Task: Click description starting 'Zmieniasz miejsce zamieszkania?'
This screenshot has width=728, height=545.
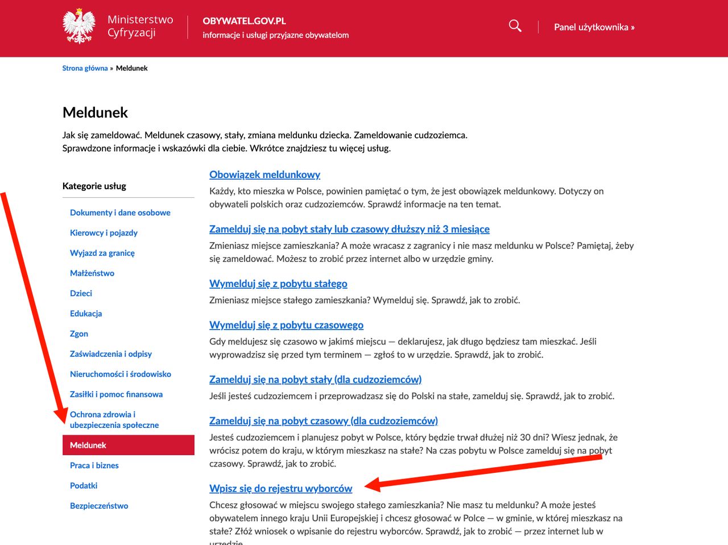Action: tap(421, 252)
